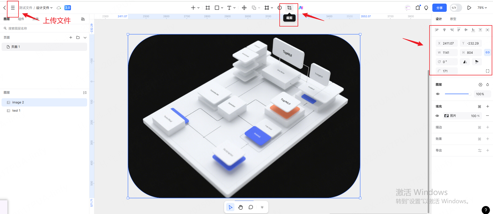Screen dimensions: 493x214
Task: Click the library icon beside left tabs
Action: [x=83, y=19]
